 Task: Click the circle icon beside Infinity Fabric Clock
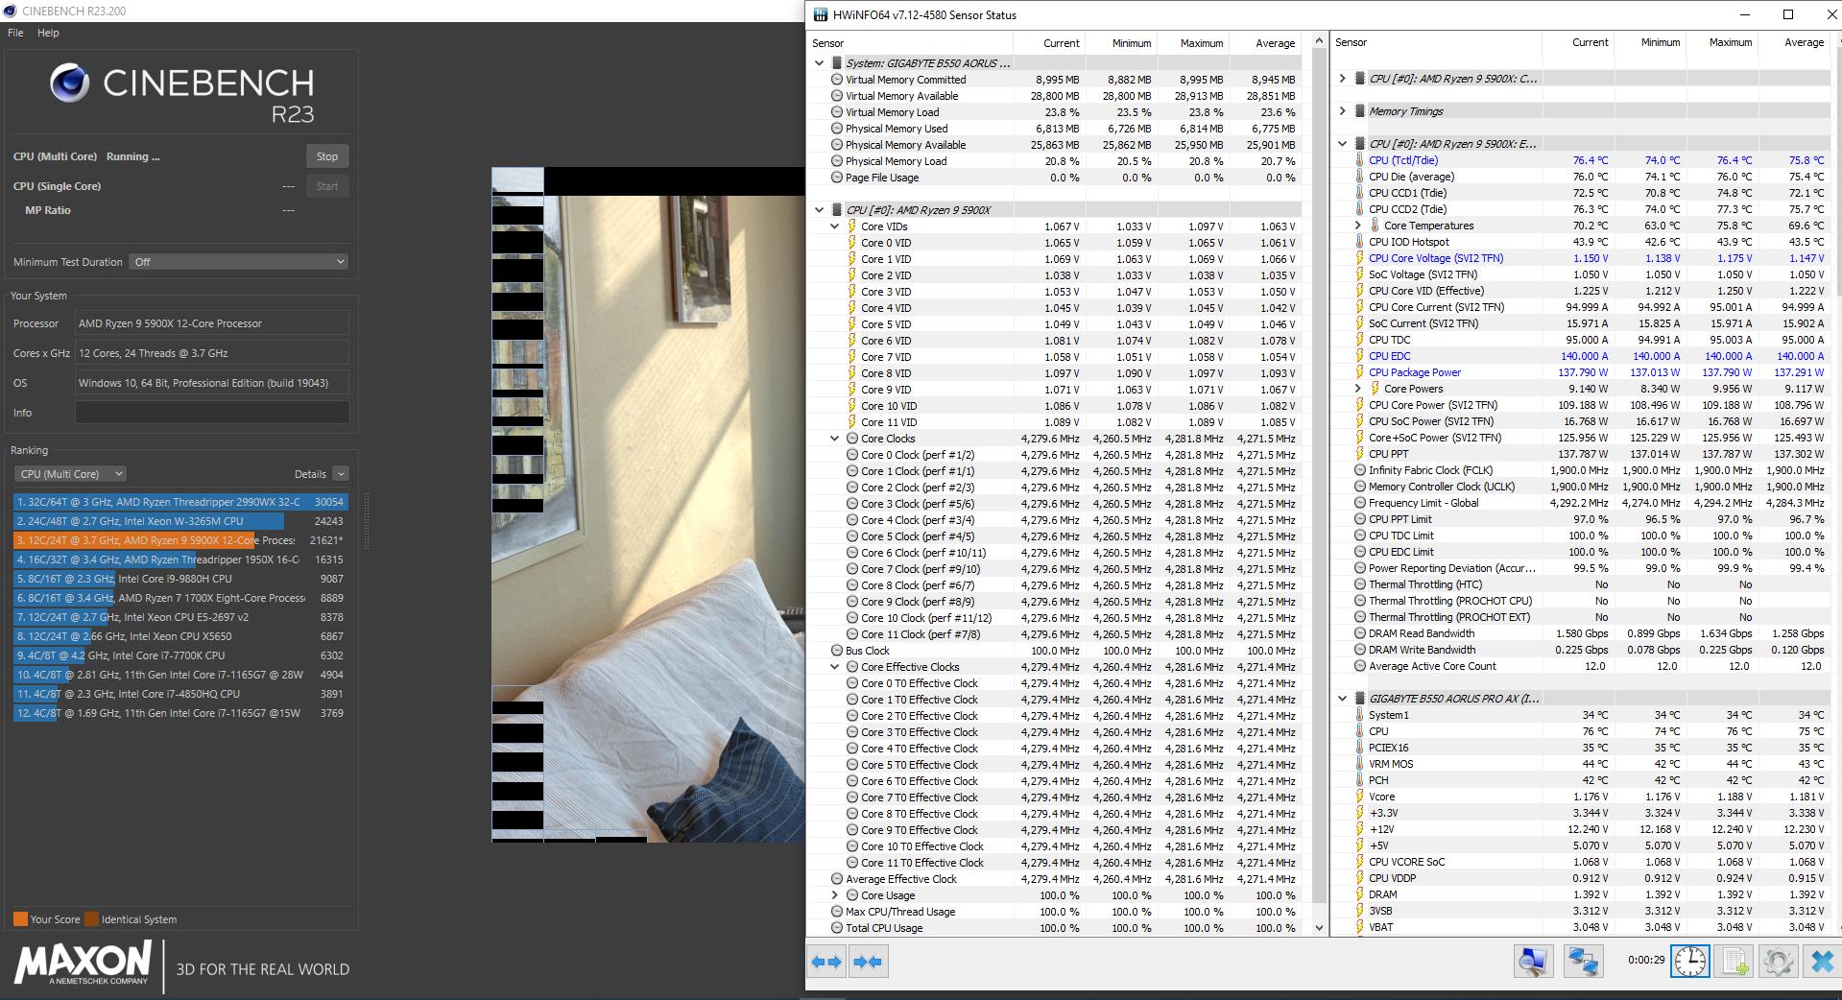(1359, 470)
